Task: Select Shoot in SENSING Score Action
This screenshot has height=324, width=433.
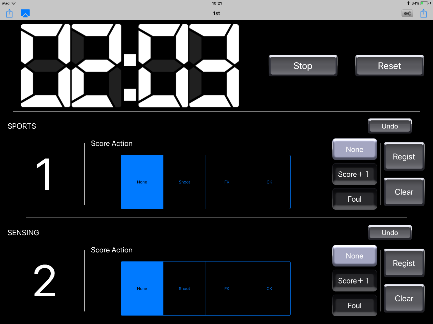Action: coord(185,289)
